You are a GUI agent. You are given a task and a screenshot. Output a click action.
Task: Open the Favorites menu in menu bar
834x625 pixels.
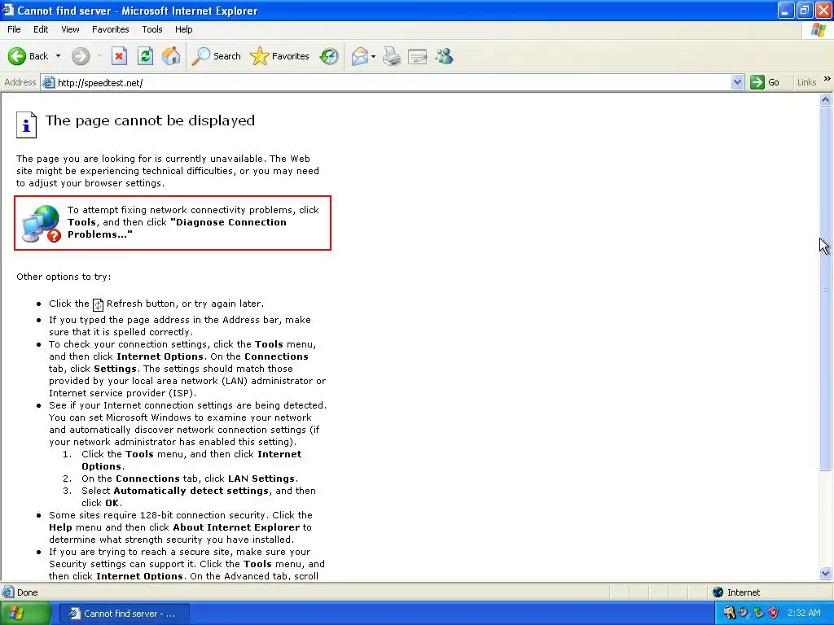(x=111, y=29)
